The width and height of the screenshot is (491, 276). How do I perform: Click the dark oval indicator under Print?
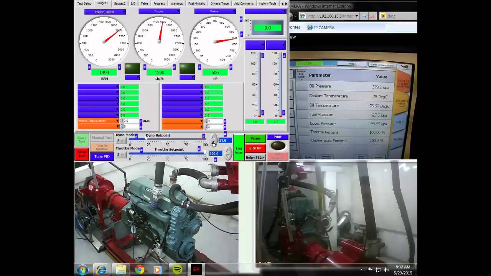click(x=278, y=146)
